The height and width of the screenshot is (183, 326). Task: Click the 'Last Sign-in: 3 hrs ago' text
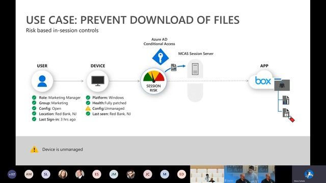(58, 119)
